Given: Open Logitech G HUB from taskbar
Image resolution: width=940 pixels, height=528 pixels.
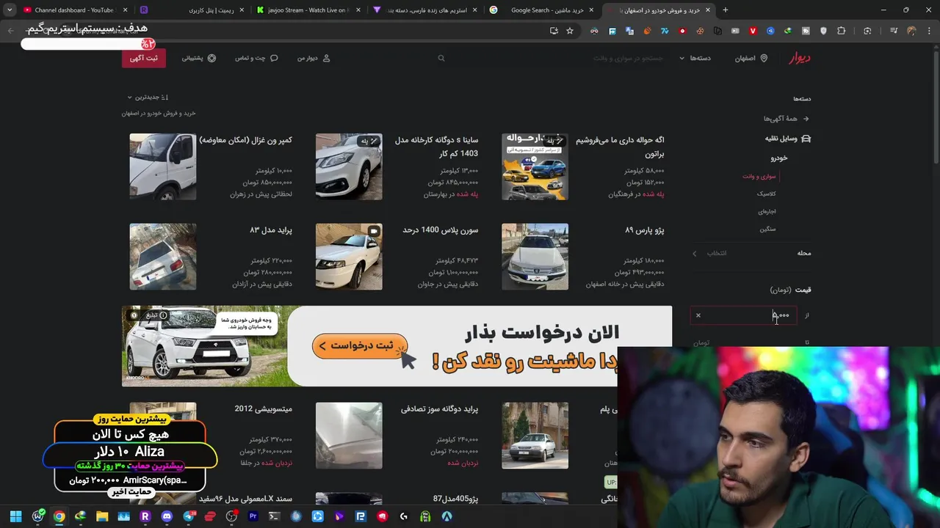Looking at the screenshot, I should (404, 516).
